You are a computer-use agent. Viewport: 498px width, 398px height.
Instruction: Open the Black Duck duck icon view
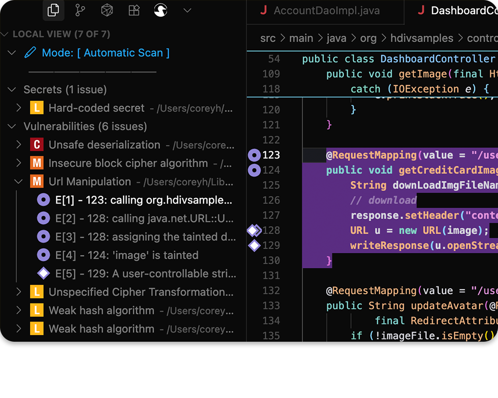click(x=160, y=10)
